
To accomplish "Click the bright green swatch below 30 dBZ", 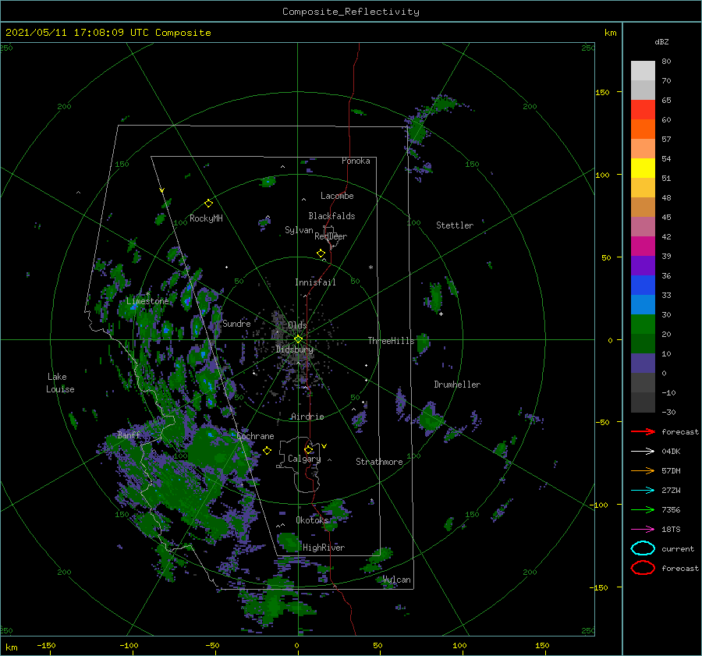I will click(x=643, y=324).
